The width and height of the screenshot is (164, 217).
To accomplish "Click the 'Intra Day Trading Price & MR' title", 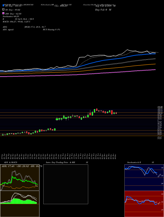I will [x=60, y=162].
